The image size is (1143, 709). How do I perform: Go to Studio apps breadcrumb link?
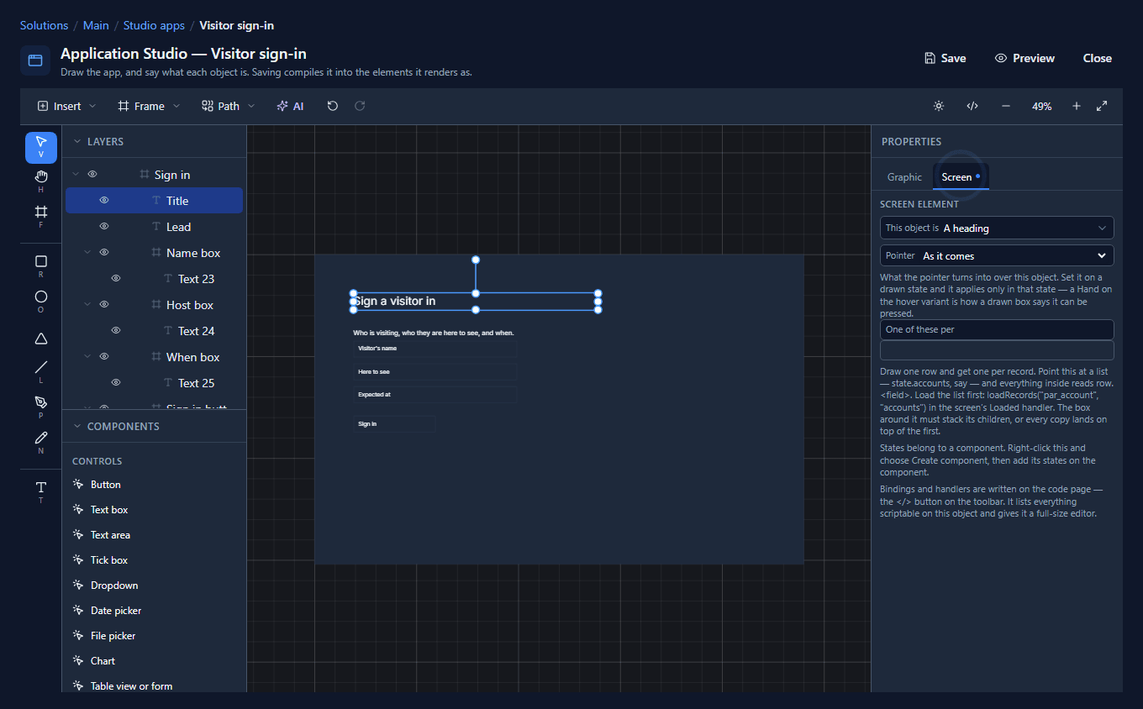coord(154,25)
